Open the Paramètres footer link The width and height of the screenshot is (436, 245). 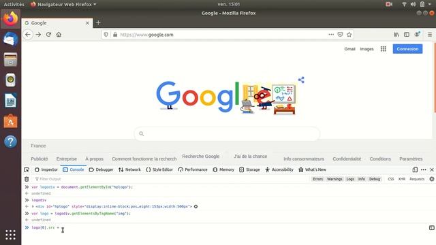click(x=411, y=159)
